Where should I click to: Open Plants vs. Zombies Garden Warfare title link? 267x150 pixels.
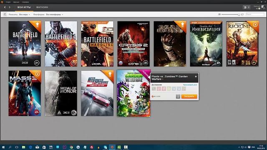pos(170,78)
